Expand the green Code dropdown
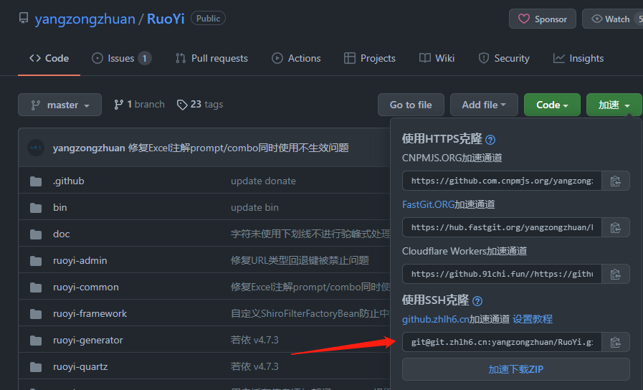 coord(552,105)
